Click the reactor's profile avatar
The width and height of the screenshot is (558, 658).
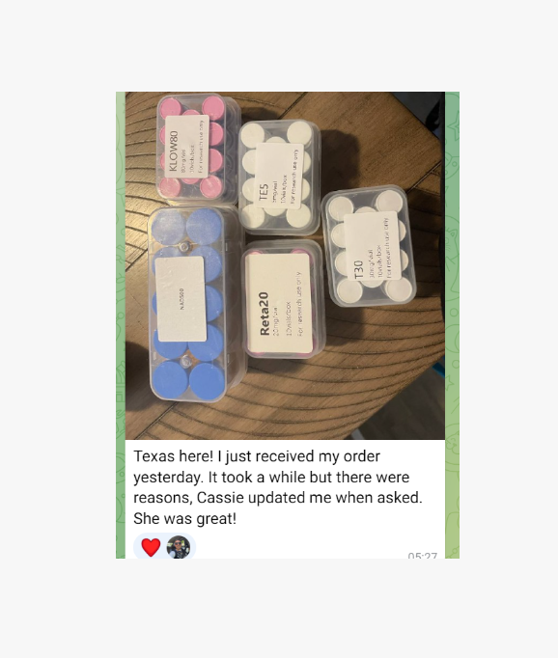coord(179,547)
